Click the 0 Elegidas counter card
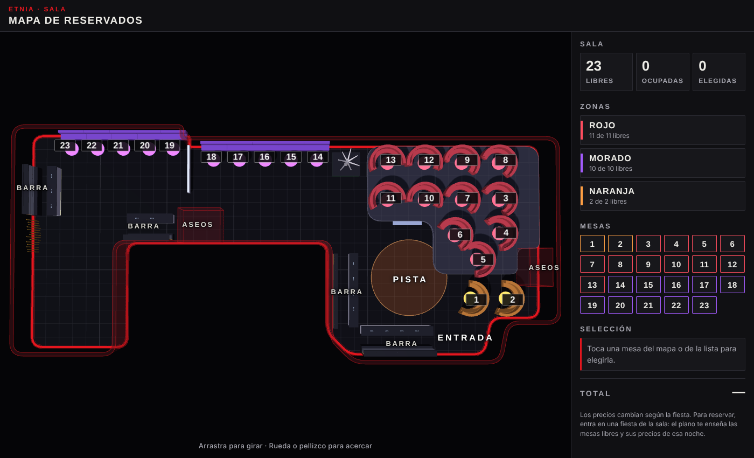The width and height of the screenshot is (754, 458). click(x=718, y=72)
